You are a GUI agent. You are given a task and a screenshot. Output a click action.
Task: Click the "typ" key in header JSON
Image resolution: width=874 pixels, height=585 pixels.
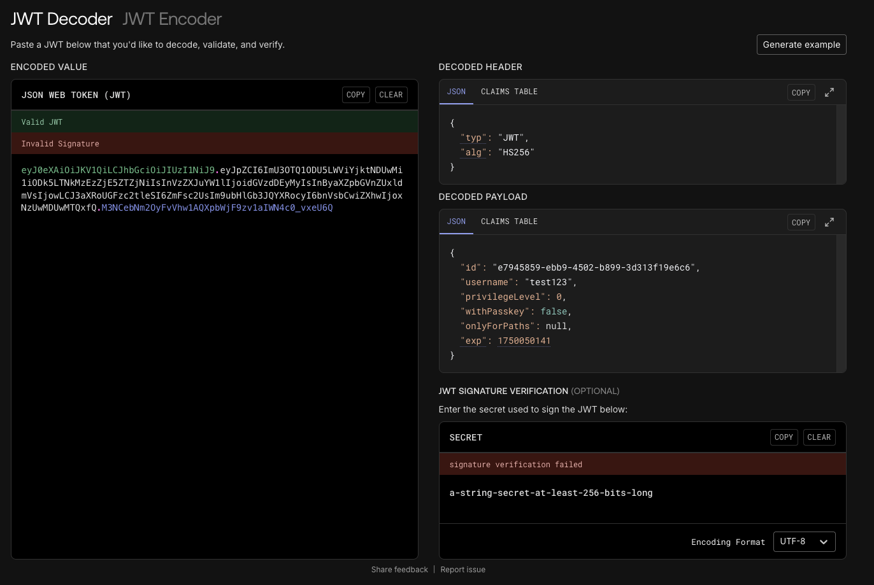tap(473, 137)
